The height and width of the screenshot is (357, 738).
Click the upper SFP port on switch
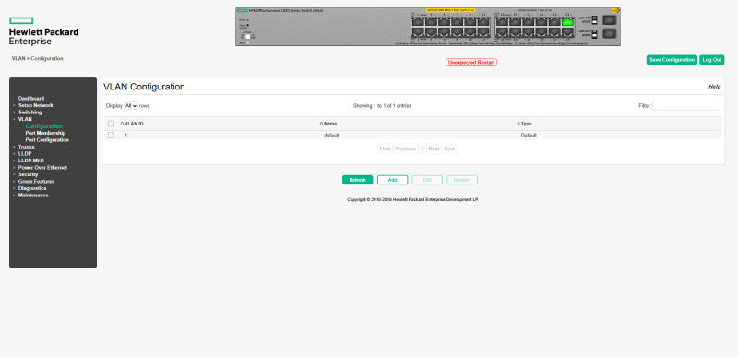(x=610, y=19)
